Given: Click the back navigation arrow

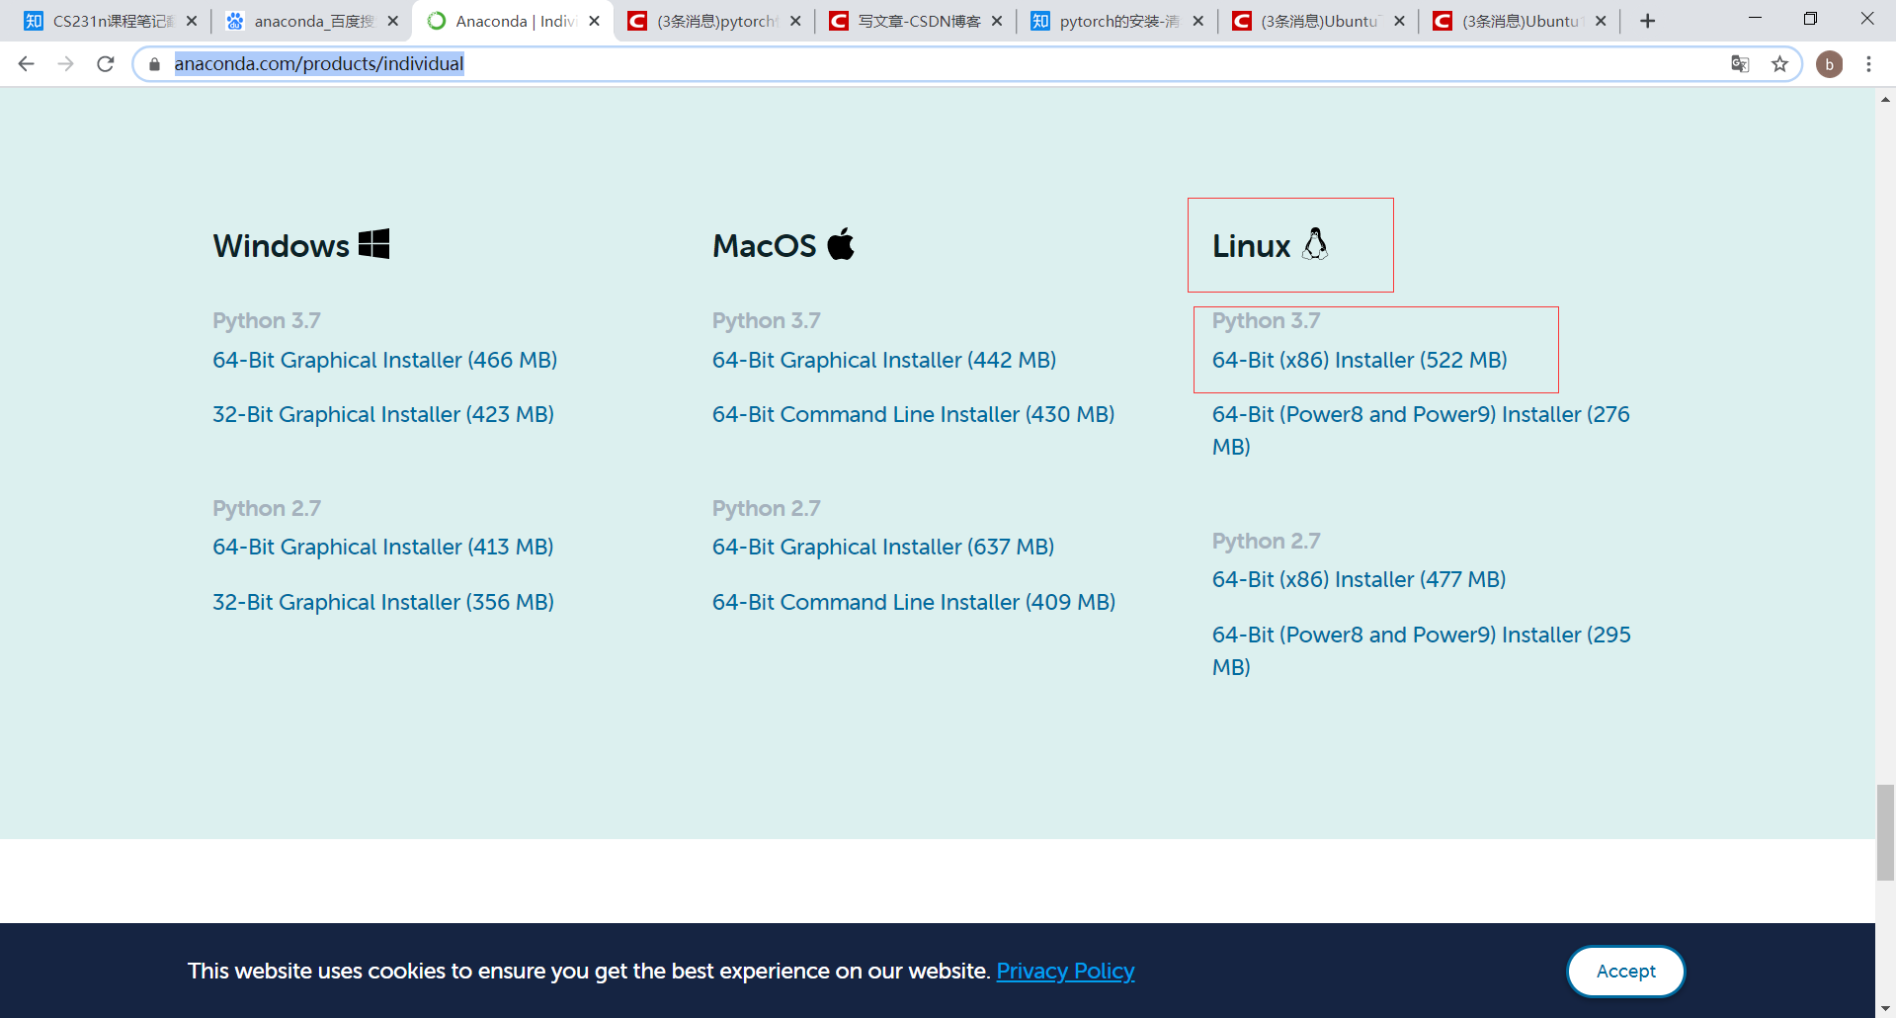Looking at the screenshot, I should [x=26, y=63].
